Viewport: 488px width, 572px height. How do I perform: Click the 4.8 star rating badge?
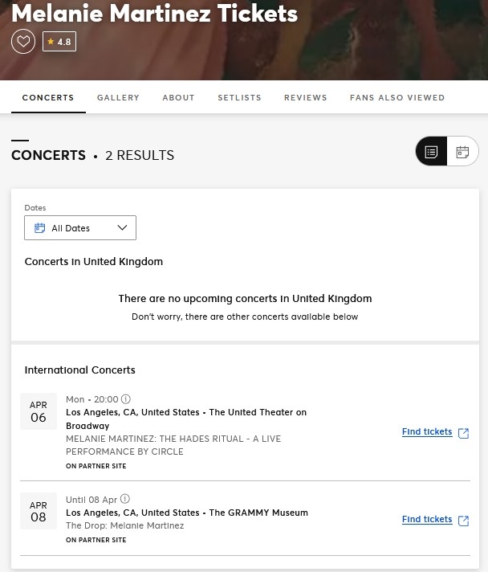tap(59, 42)
